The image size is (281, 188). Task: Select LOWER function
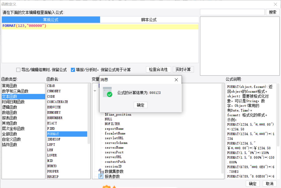pyautogui.click(x=67, y=155)
